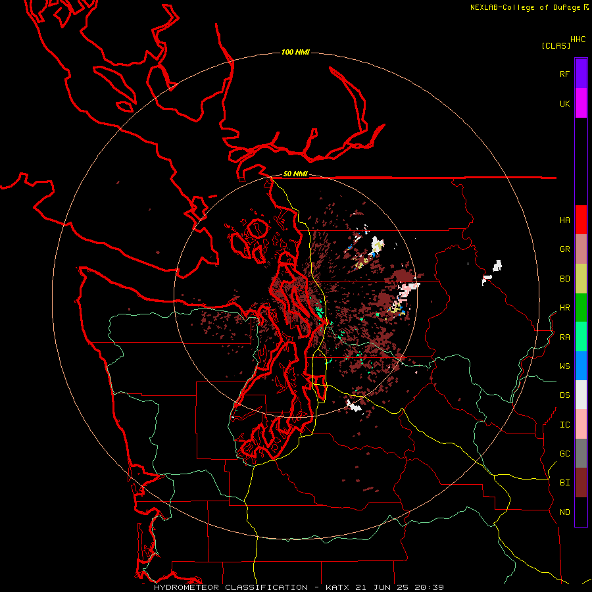Click the HR legend label

564,308
